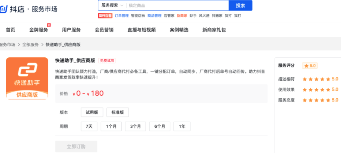Open the 店管家 suggested search link
The width and height of the screenshot is (341, 153).
coord(169,16)
